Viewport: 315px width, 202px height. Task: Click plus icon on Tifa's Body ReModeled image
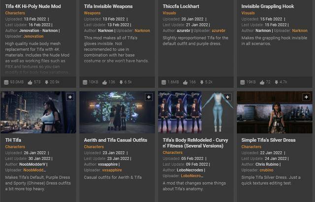click(x=227, y=97)
